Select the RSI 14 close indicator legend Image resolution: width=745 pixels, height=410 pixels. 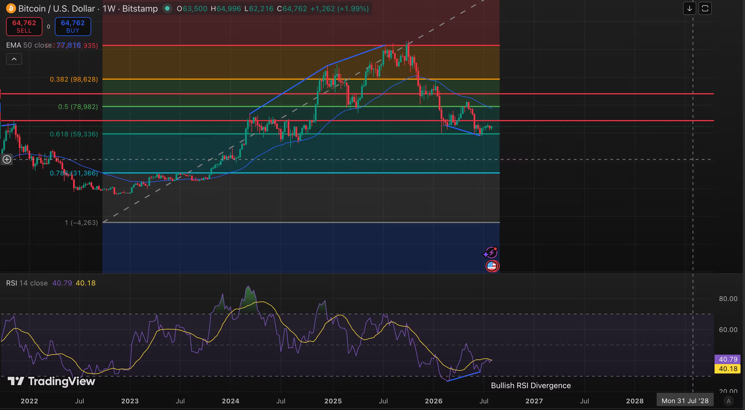coord(27,283)
